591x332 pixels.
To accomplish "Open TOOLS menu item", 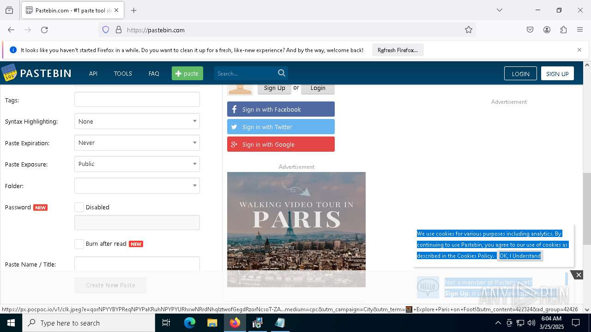I will [x=123, y=73].
